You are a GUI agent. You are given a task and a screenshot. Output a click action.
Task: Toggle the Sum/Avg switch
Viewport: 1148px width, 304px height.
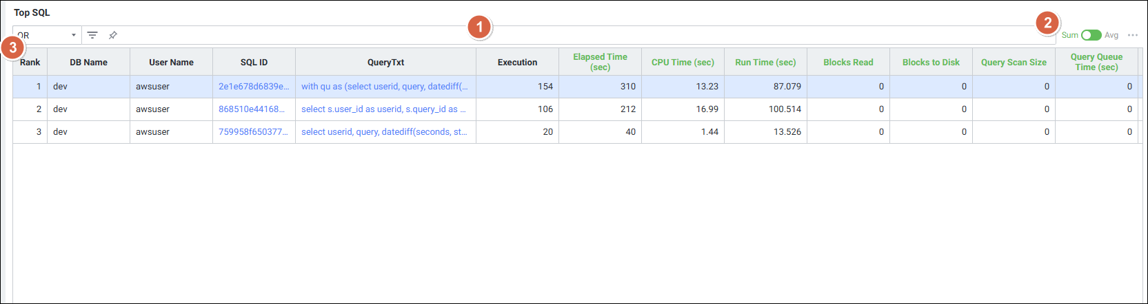(x=1091, y=35)
